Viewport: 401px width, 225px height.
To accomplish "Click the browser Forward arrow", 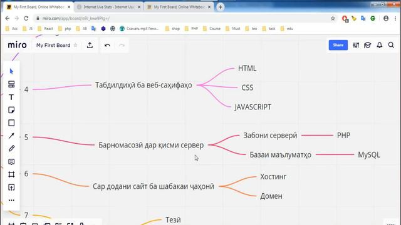I will [17, 18].
